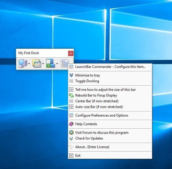
Task: Click the gray icon beside Center Bar
Action: pos(71,101)
